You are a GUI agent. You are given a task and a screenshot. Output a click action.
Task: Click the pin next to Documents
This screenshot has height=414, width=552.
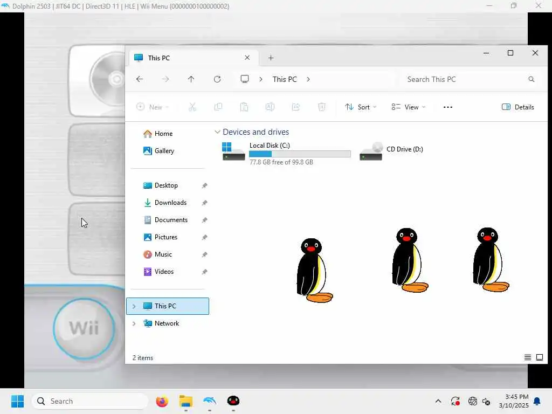tap(204, 220)
